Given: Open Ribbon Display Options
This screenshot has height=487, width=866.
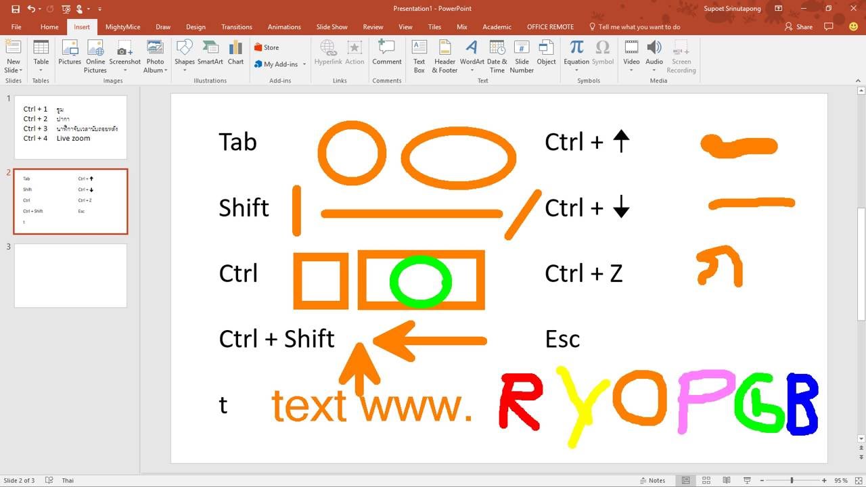Looking at the screenshot, I should [x=779, y=9].
